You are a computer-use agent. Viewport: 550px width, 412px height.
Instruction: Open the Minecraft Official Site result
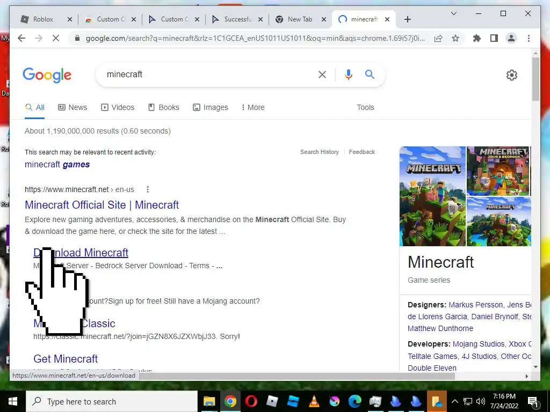102,205
